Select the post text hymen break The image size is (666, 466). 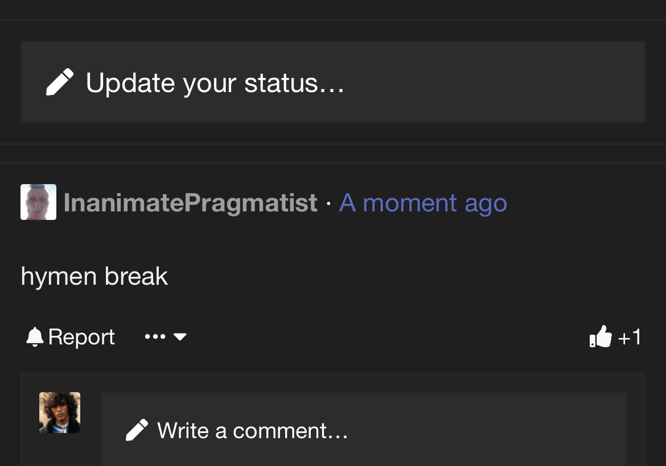pos(94,277)
